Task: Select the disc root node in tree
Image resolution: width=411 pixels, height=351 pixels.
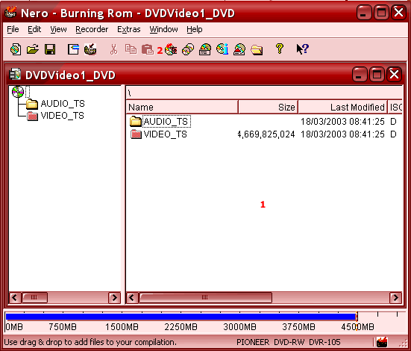Action: [19, 92]
